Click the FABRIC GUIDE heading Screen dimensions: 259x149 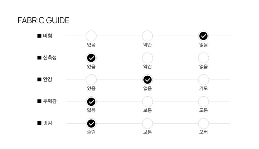click(x=44, y=20)
